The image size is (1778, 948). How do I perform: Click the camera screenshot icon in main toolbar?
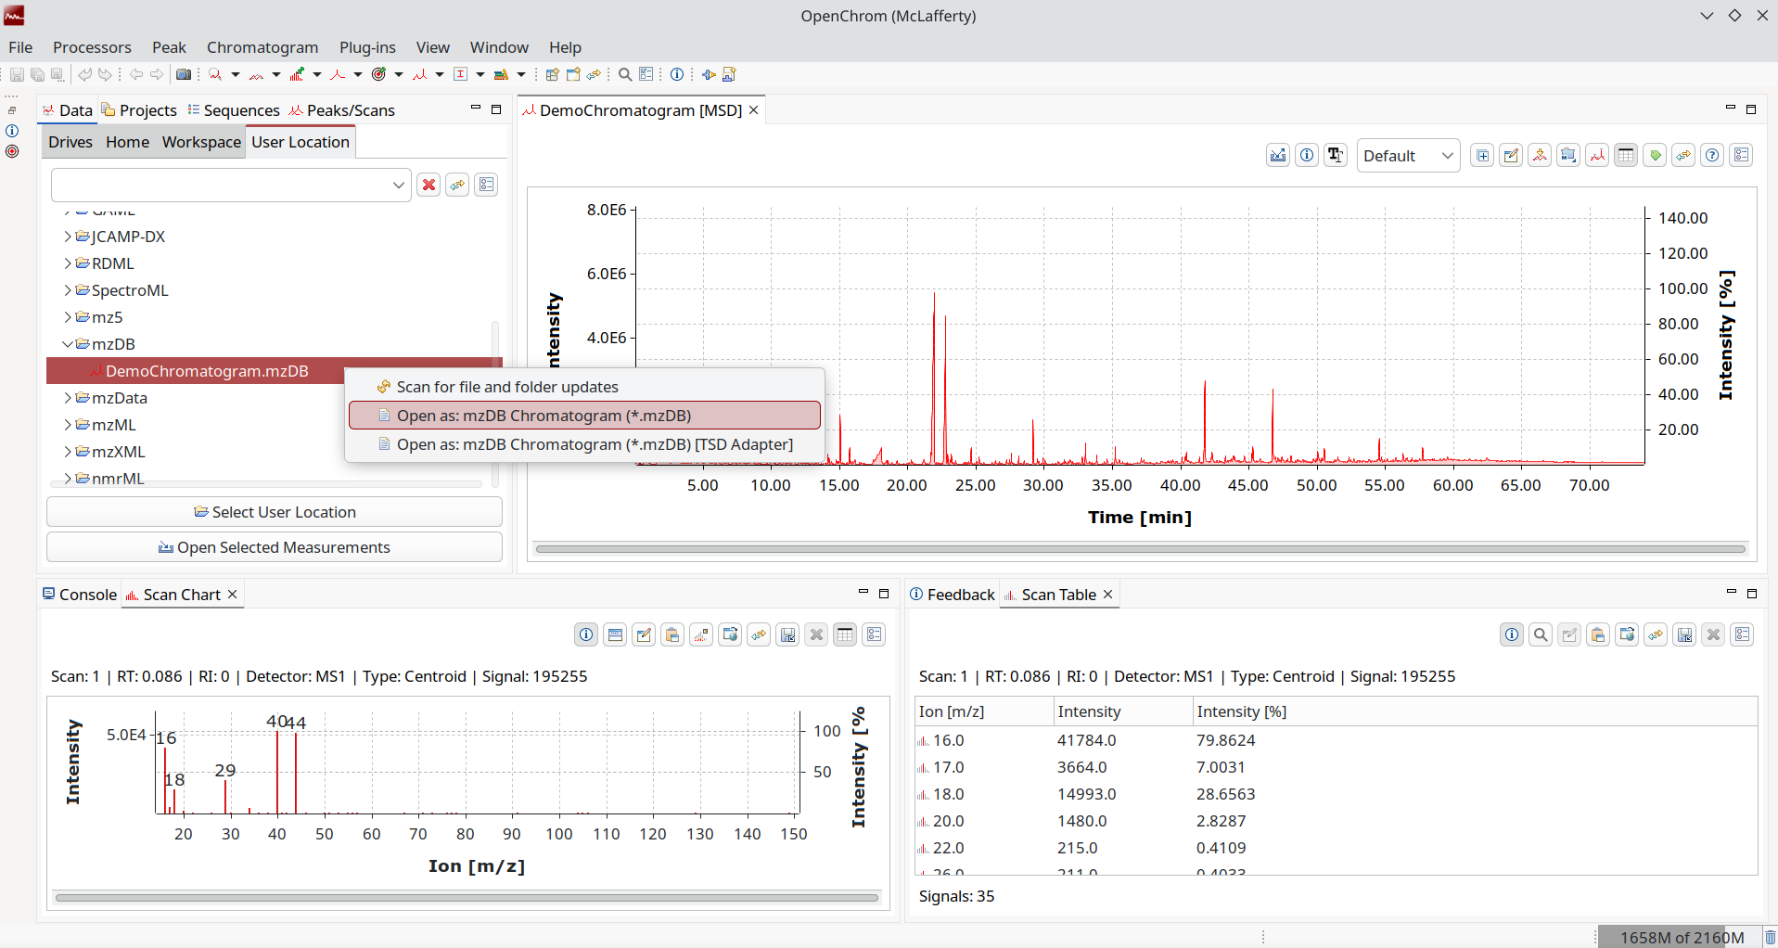coord(184,74)
